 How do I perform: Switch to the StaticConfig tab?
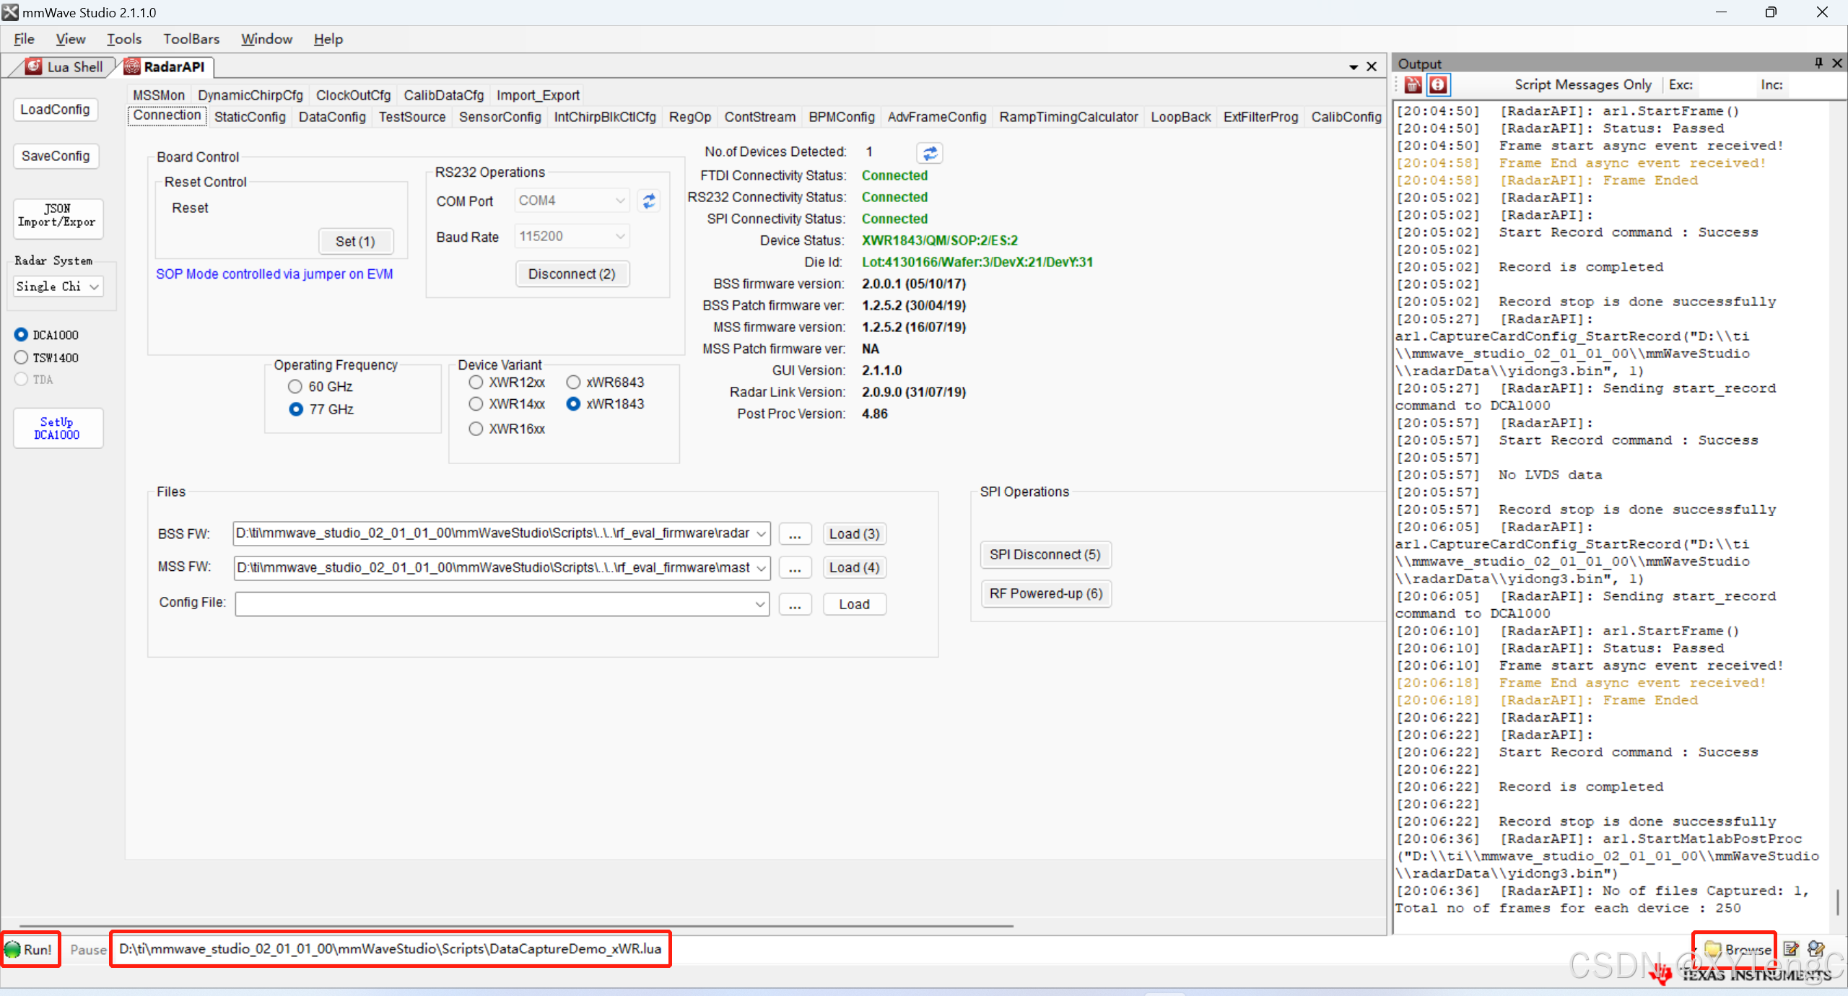coord(250,117)
